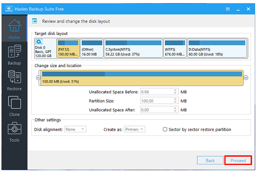Select the D:Data(NTFS) partition
The width and height of the screenshot is (258, 174).
(x=217, y=48)
